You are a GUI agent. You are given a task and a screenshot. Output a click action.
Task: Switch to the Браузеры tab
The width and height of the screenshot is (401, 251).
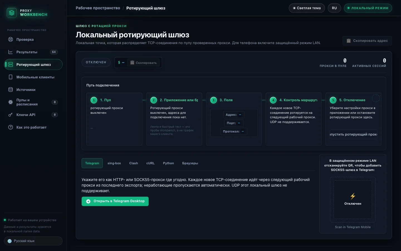[x=190, y=163]
